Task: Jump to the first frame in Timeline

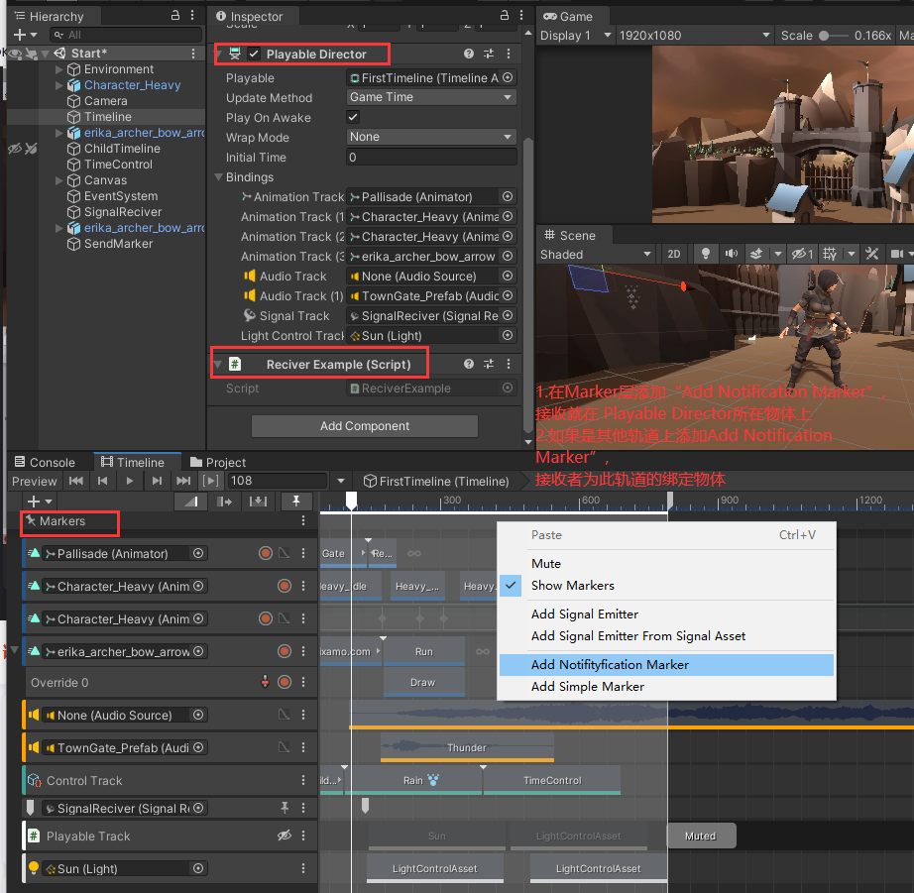Action: coord(76,480)
